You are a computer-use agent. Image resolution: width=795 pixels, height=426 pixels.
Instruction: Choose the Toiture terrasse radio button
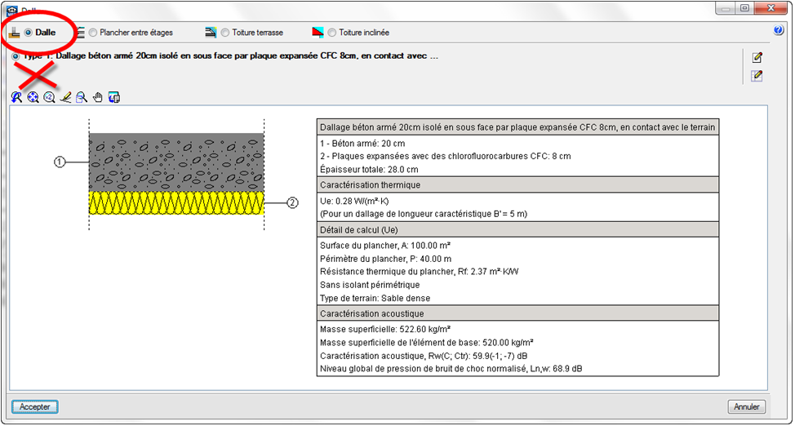[225, 33]
